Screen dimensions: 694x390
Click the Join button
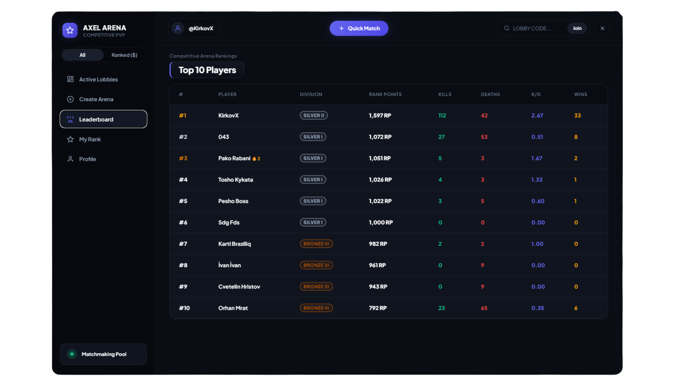pyautogui.click(x=577, y=28)
